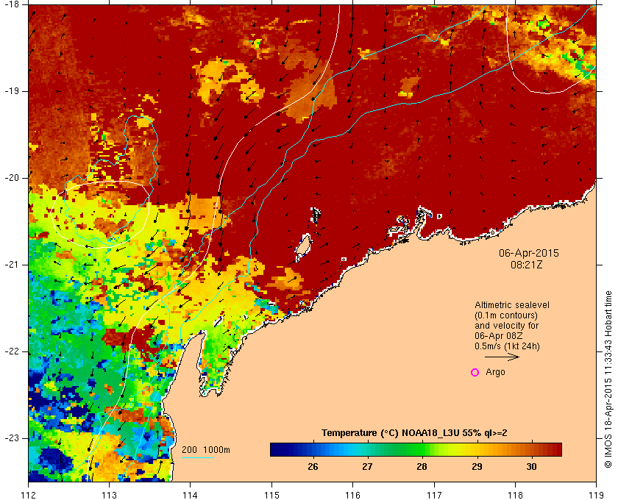
Task: Click the '0.5m/s (1kt 24h)' legend text
Action: (507, 346)
